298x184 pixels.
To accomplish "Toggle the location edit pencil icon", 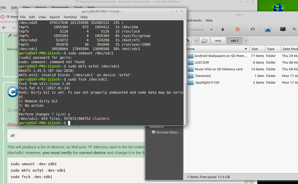I will 188,41.
